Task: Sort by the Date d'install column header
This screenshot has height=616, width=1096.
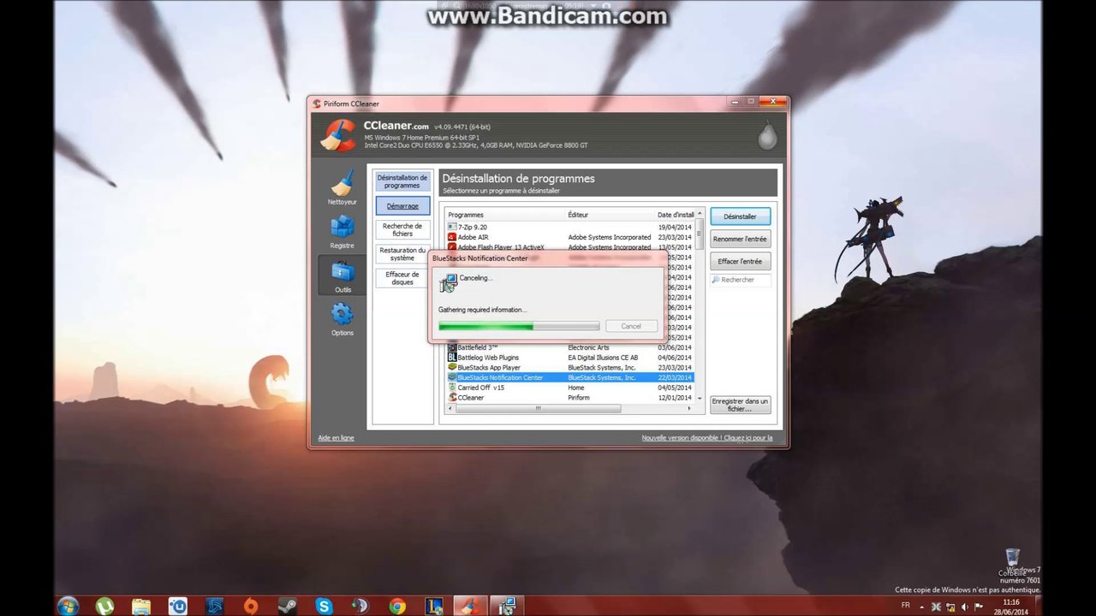Action: click(675, 215)
